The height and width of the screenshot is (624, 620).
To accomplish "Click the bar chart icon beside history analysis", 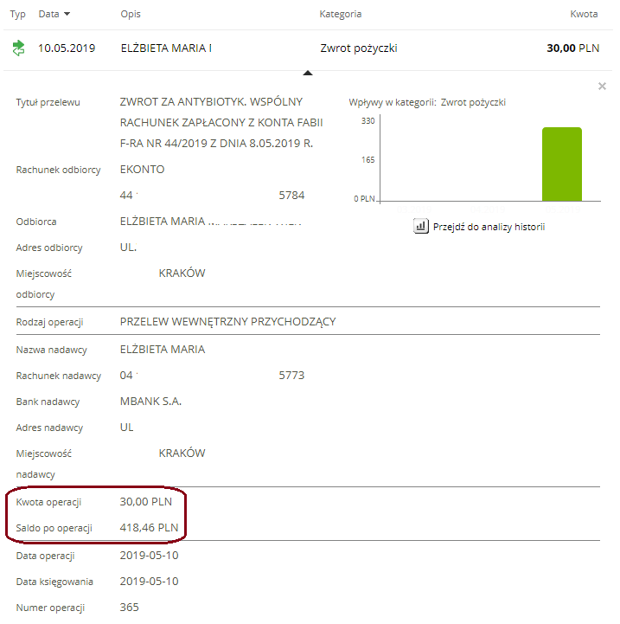I will [x=421, y=227].
